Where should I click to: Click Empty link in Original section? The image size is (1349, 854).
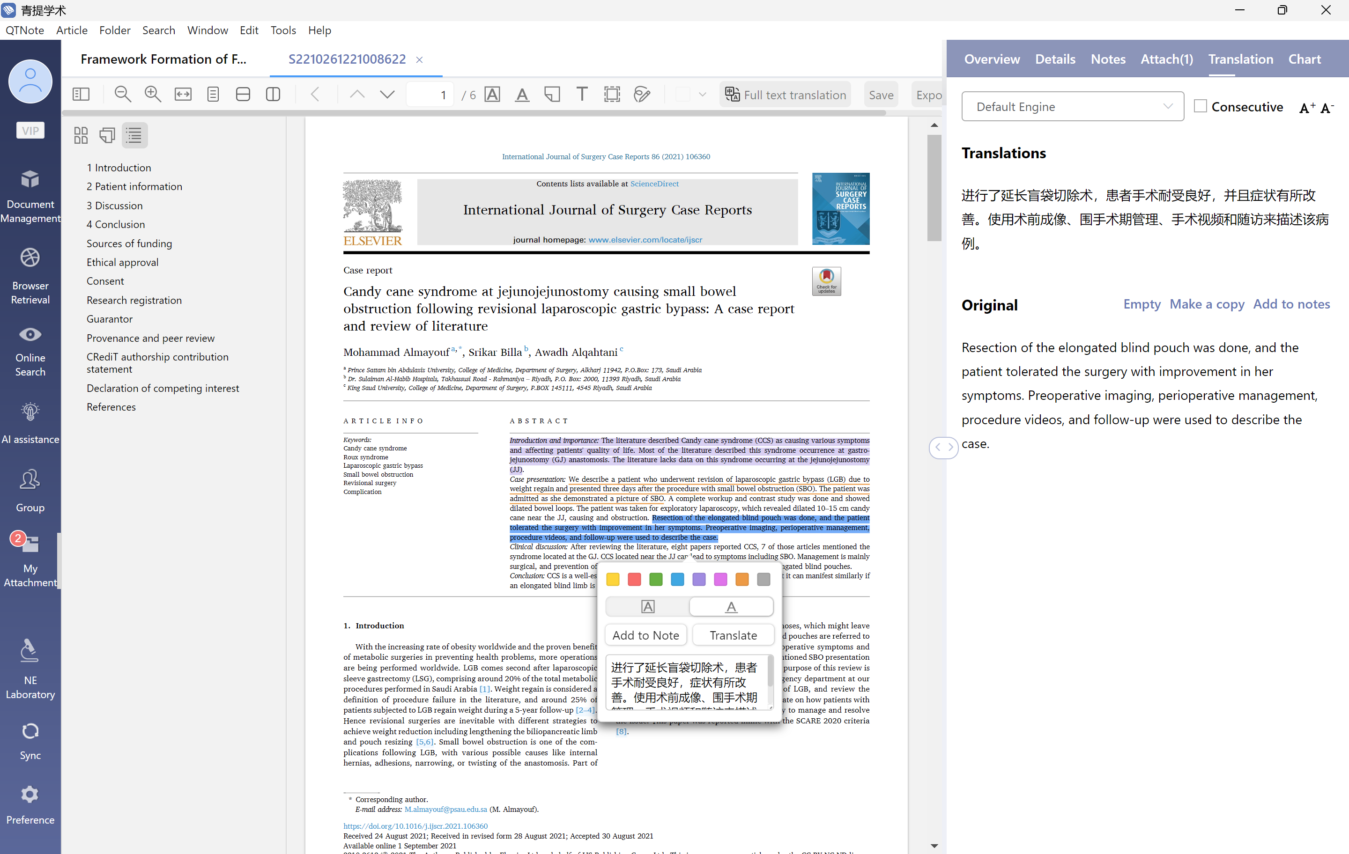(x=1141, y=304)
